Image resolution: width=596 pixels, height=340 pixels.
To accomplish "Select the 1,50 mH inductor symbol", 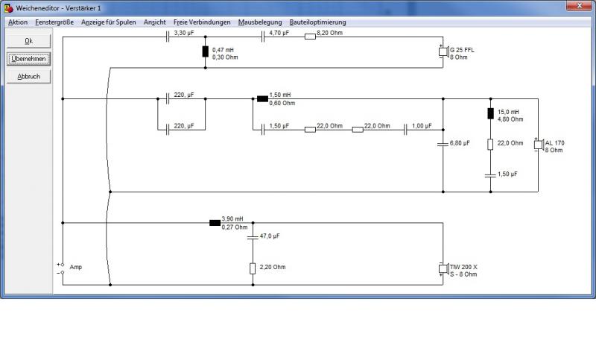I will [262, 99].
